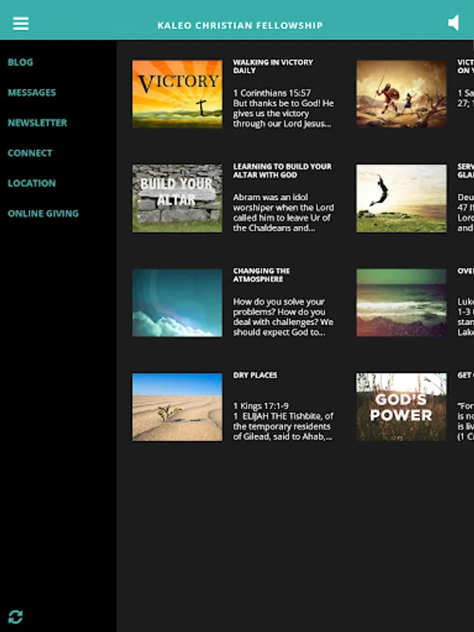Open Learning to Build Your Altar title

(x=282, y=171)
